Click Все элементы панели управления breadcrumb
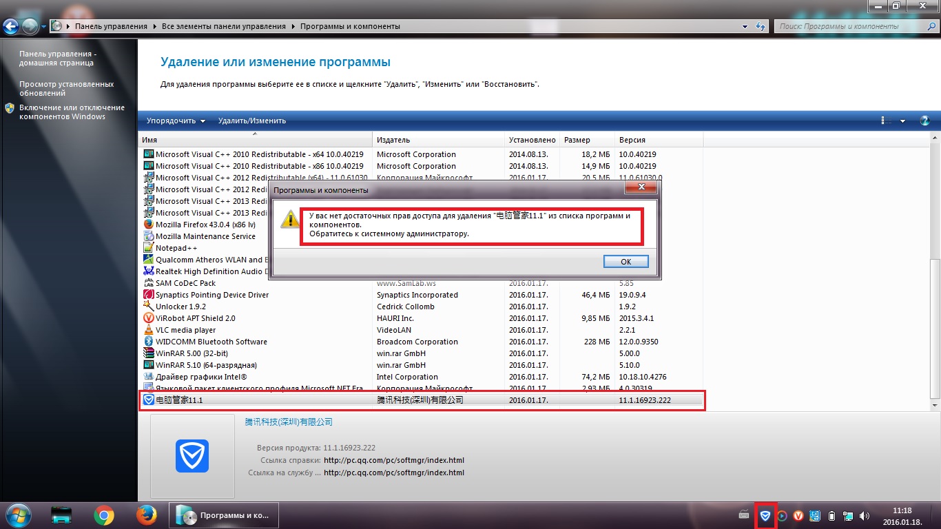Viewport: 941px width, 529px height. tap(223, 26)
